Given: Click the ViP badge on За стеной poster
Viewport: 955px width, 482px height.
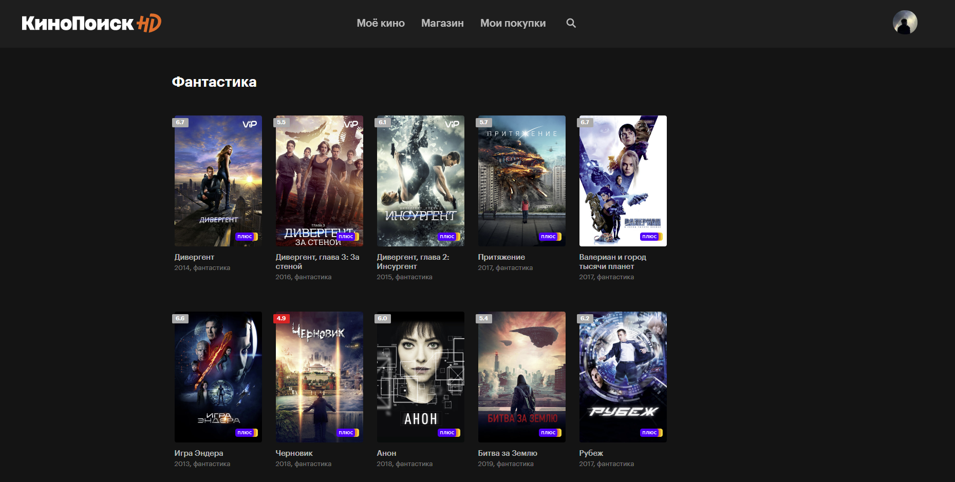Looking at the screenshot, I should (x=351, y=124).
